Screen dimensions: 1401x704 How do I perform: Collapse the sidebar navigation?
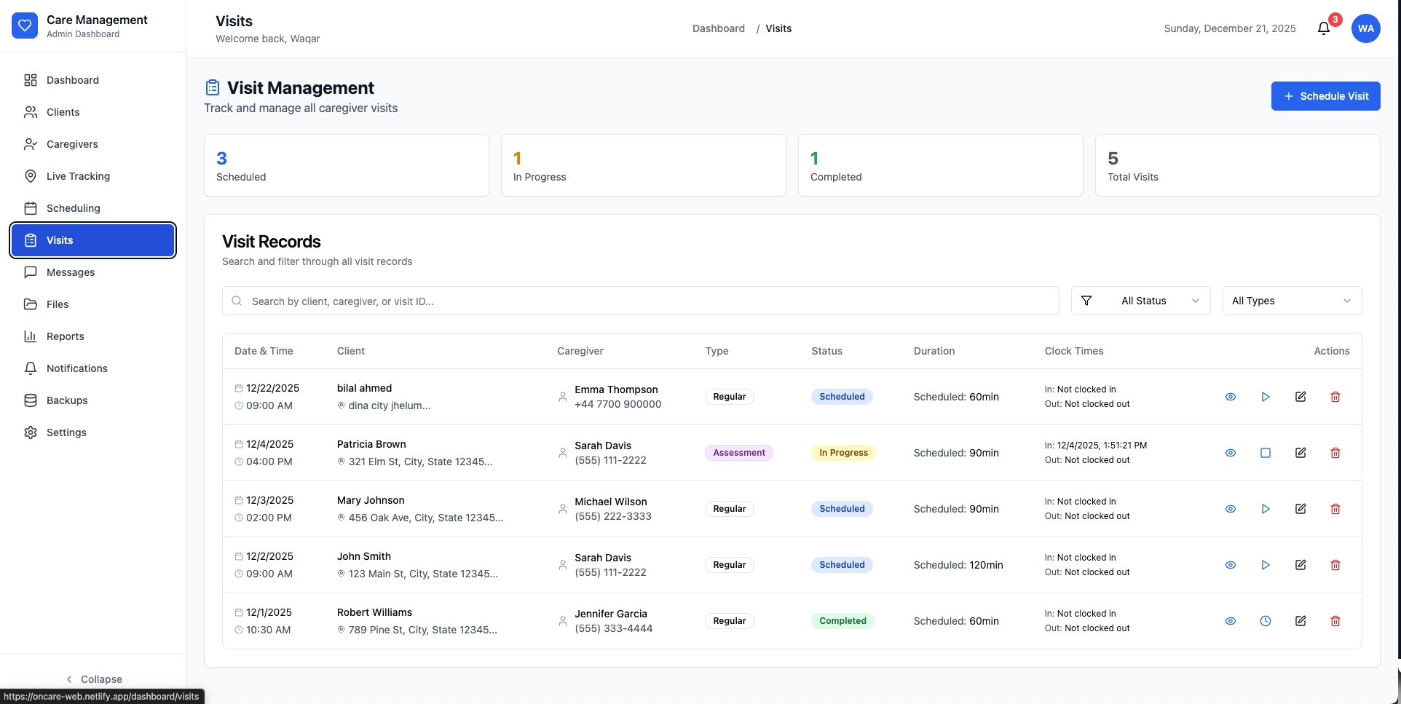pos(93,679)
